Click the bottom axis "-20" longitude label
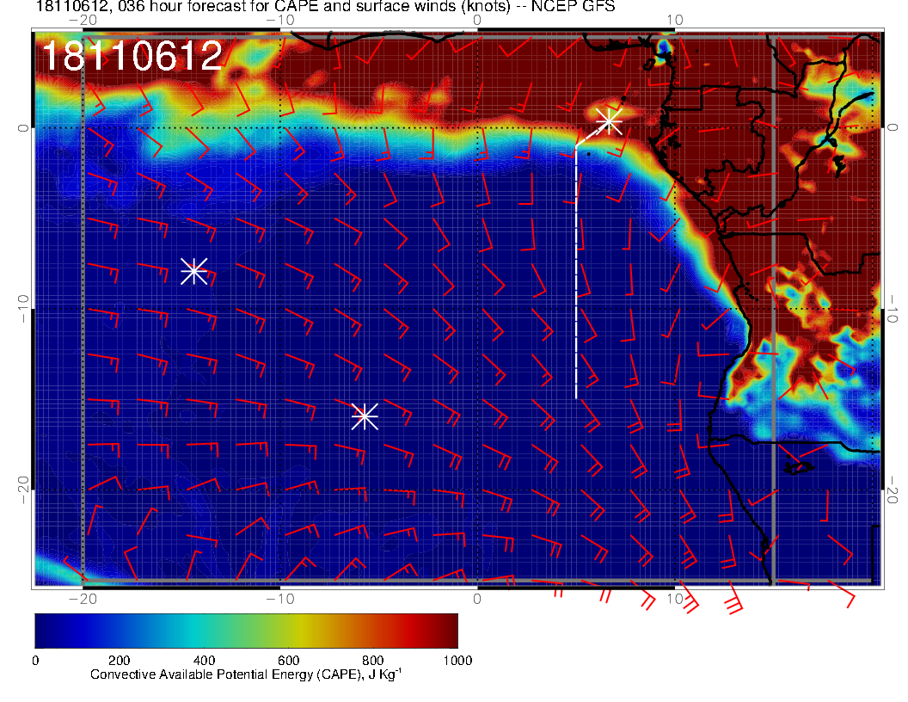908x702 pixels. 82,598
